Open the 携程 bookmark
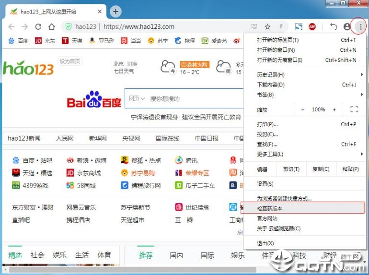This screenshot has height=275, width=369. (184, 41)
